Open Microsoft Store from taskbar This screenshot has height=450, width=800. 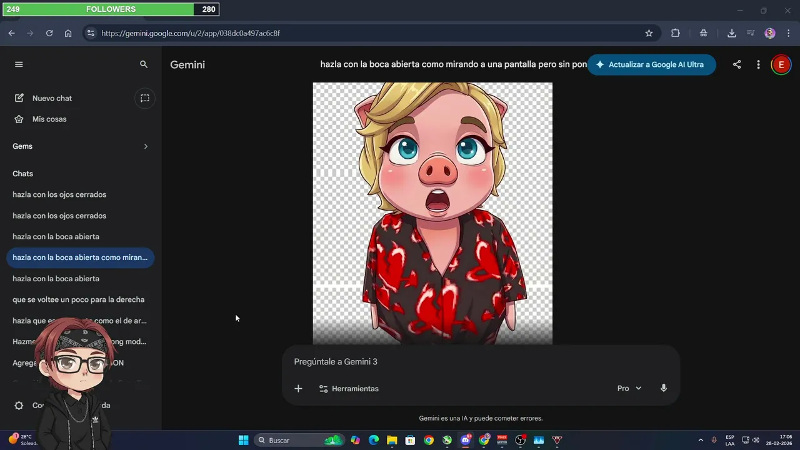point(410,440)
